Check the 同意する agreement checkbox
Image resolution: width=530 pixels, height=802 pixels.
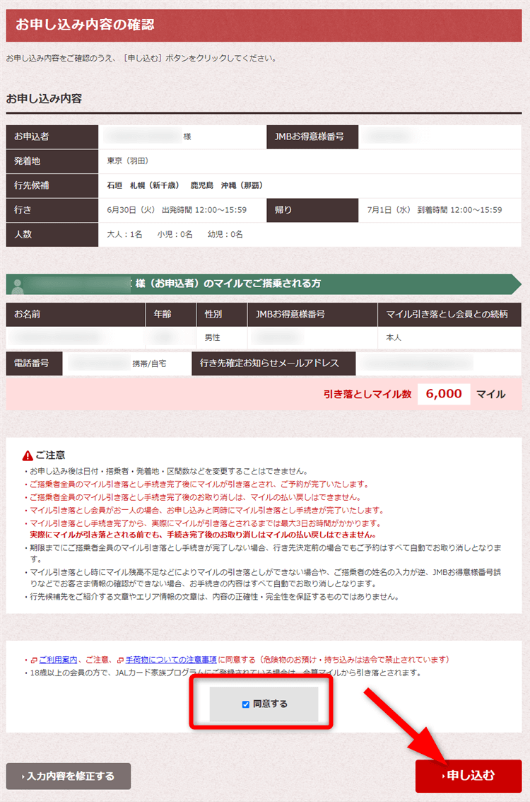point(246,704)
